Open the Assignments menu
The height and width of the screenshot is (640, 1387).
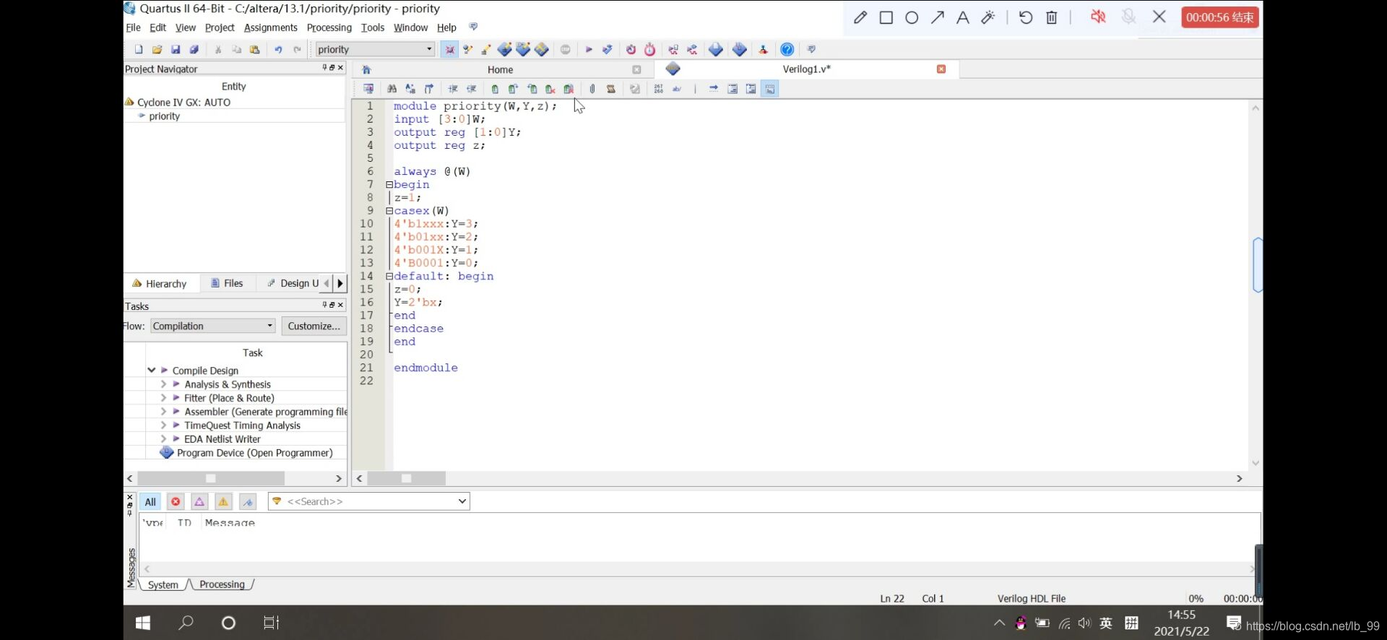click(270, 27)
